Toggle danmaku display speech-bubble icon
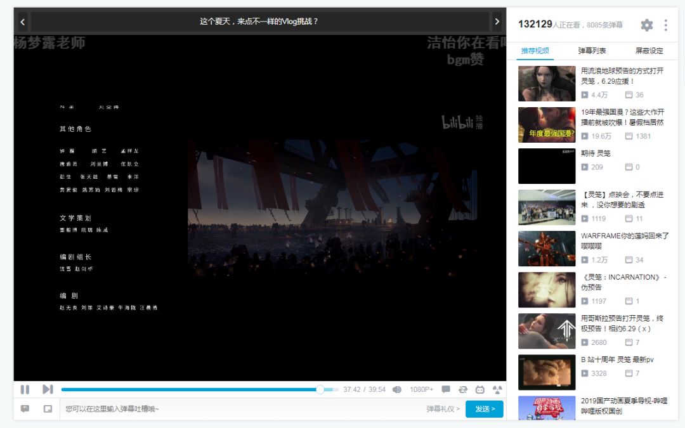This screenshot has height=428, width=685. pyautogui.click(x=446, y=389)
